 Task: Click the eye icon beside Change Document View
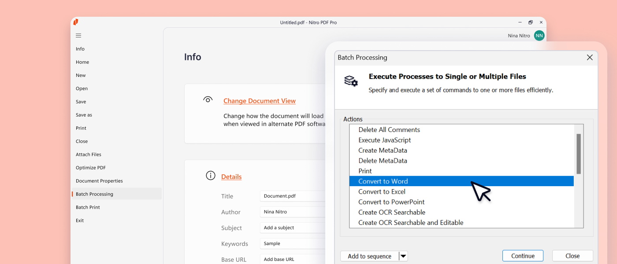(x=208, y=99)
